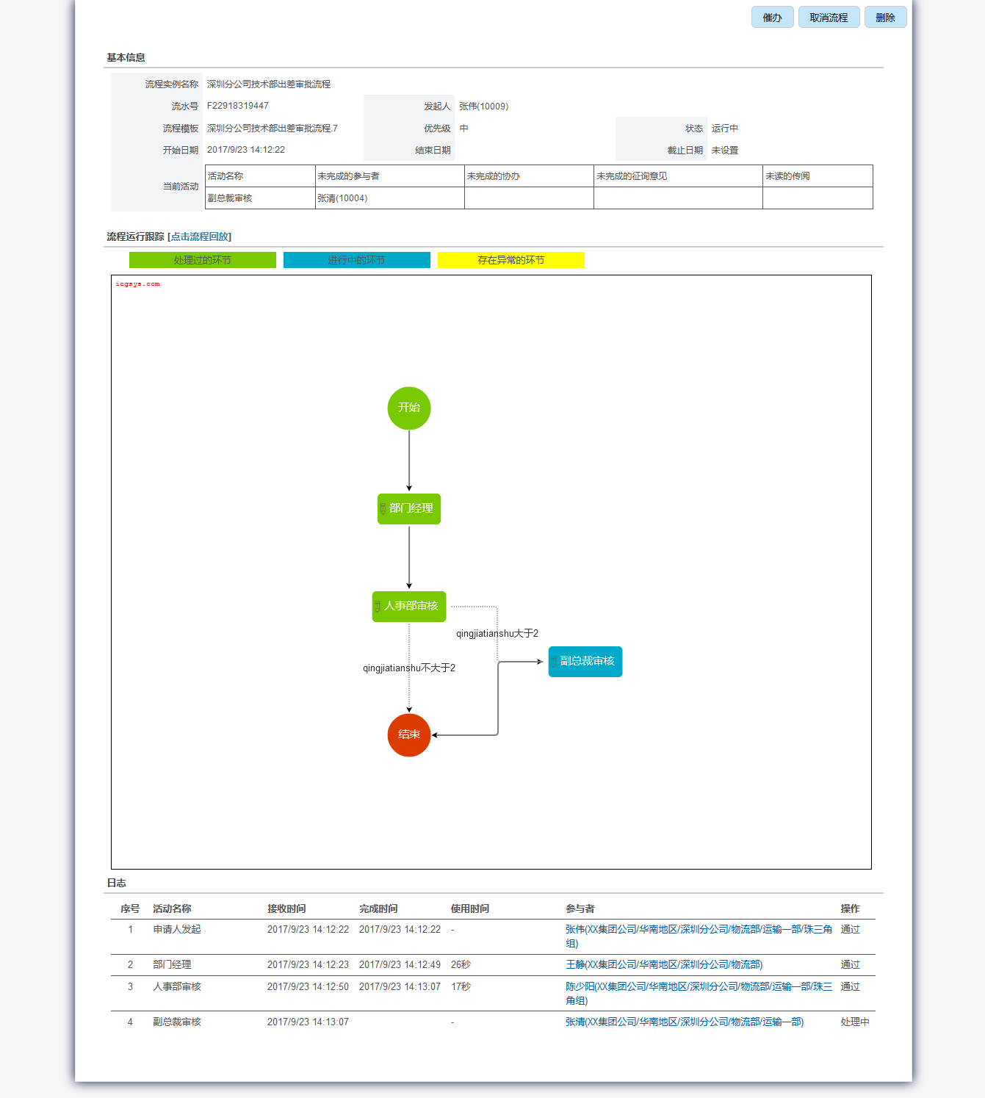Click 副总裁审核 in log row 4
The width and height of the screenshot is (985, 1098).
(x=177, y=1022)
